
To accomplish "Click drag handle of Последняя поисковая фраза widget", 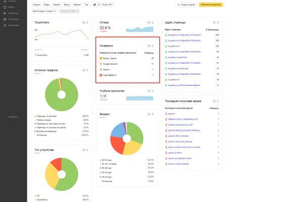I will (218, 101).
